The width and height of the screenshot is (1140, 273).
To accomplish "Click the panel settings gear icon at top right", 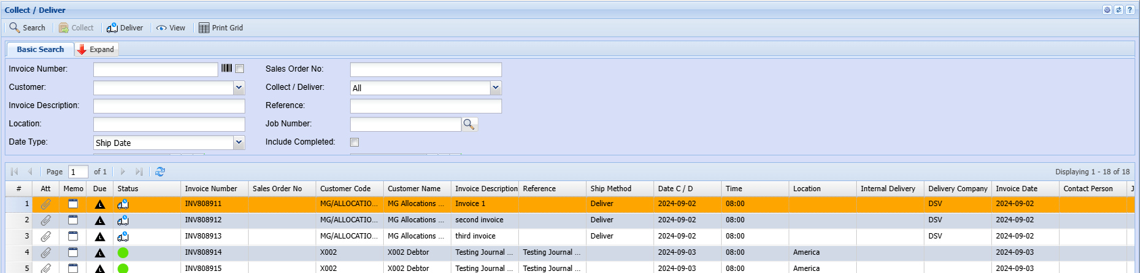I will pyautogui.click(x=1107, y=10).
